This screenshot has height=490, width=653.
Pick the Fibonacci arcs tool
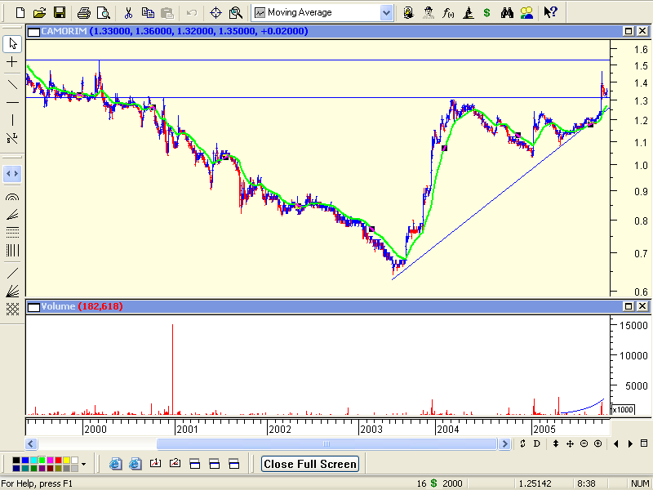(x=12, y=197)
